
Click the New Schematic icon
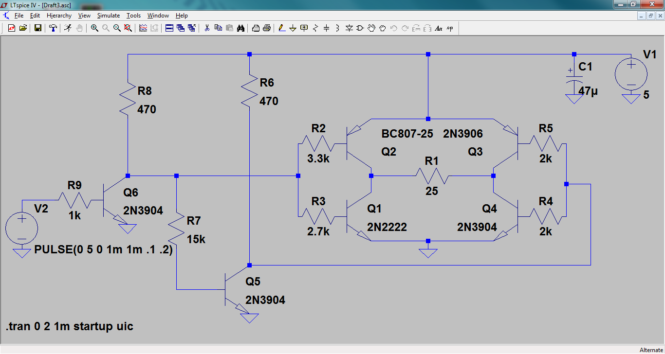(12, 28)
